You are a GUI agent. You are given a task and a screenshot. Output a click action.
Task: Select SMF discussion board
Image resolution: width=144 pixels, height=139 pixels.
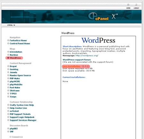(12, 132)
